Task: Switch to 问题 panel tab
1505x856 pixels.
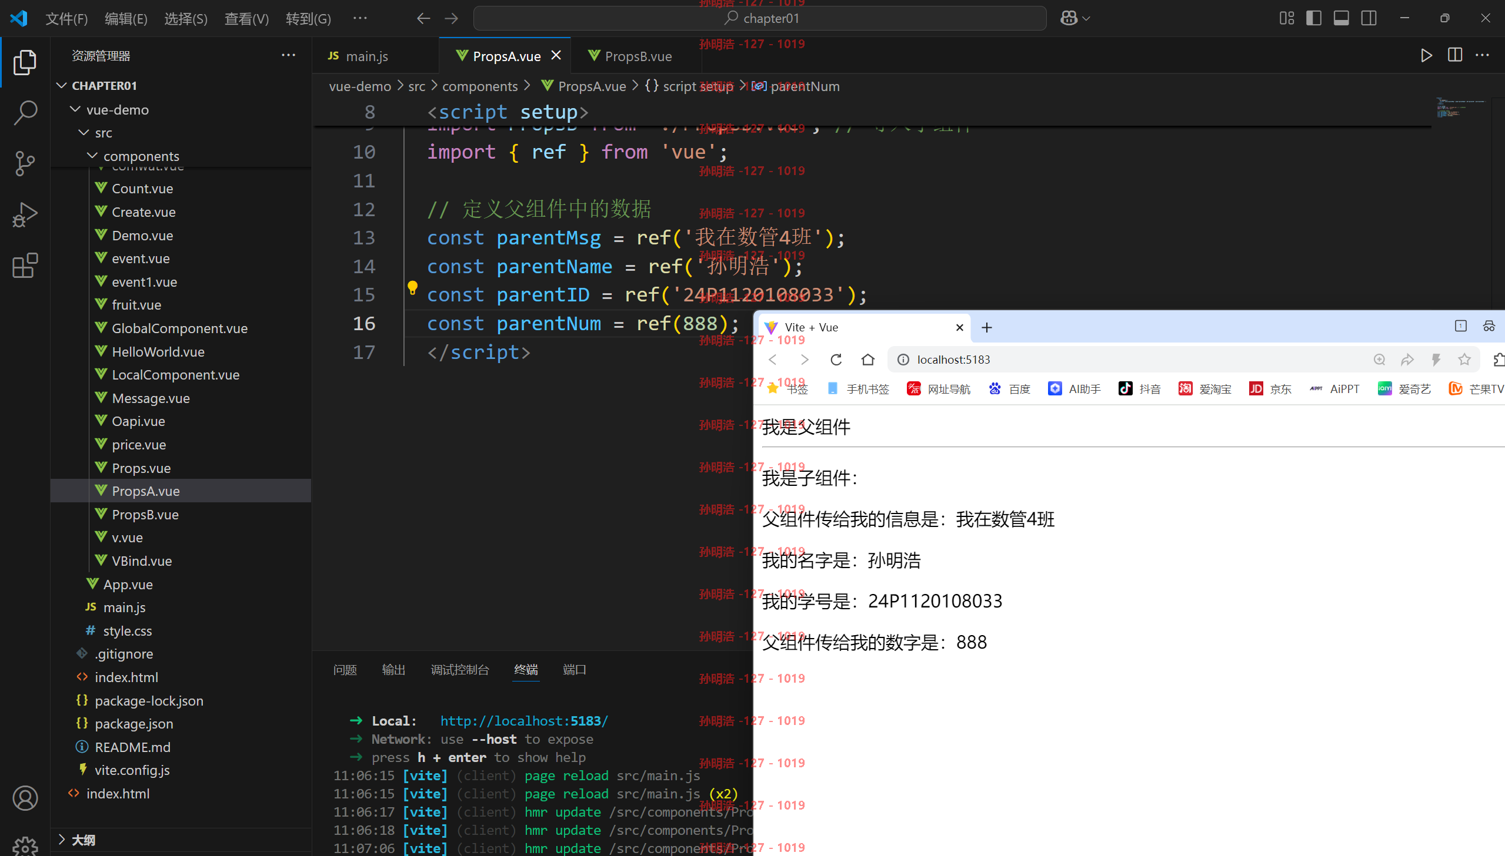Action: tap(345, 670)
